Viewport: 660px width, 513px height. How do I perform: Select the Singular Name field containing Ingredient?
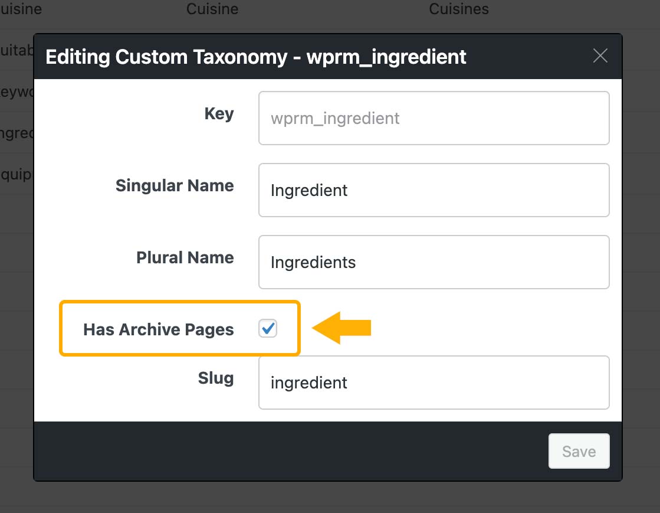pyautogui.click(x=434, y=190)
